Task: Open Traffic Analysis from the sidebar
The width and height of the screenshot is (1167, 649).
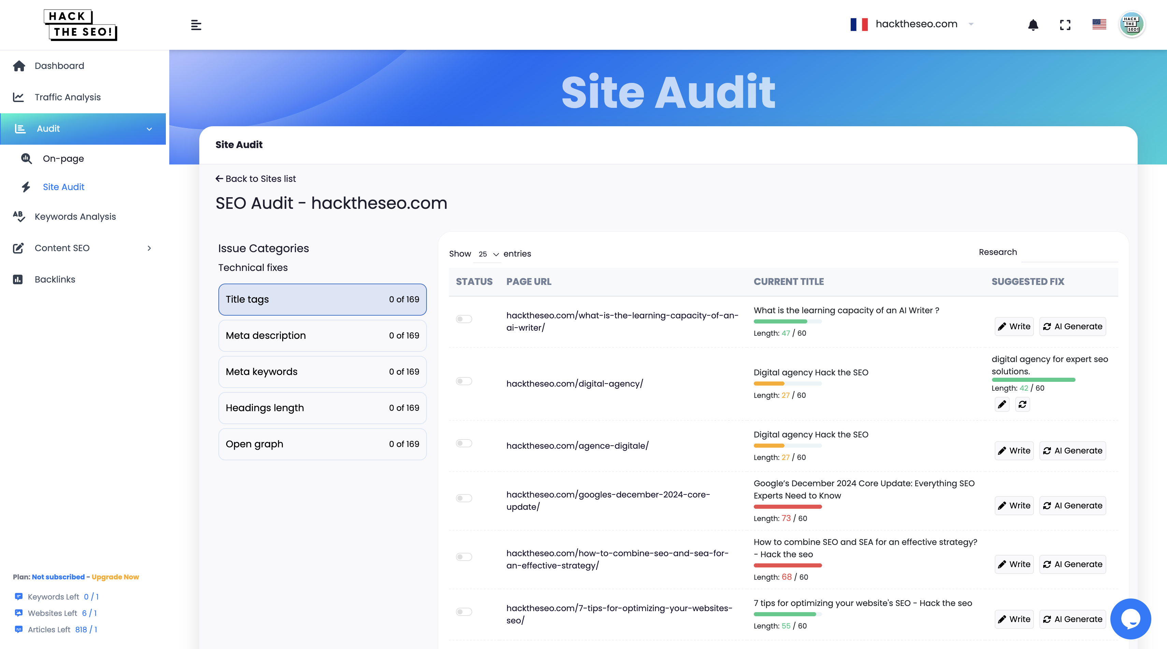Action: (68, 97)
